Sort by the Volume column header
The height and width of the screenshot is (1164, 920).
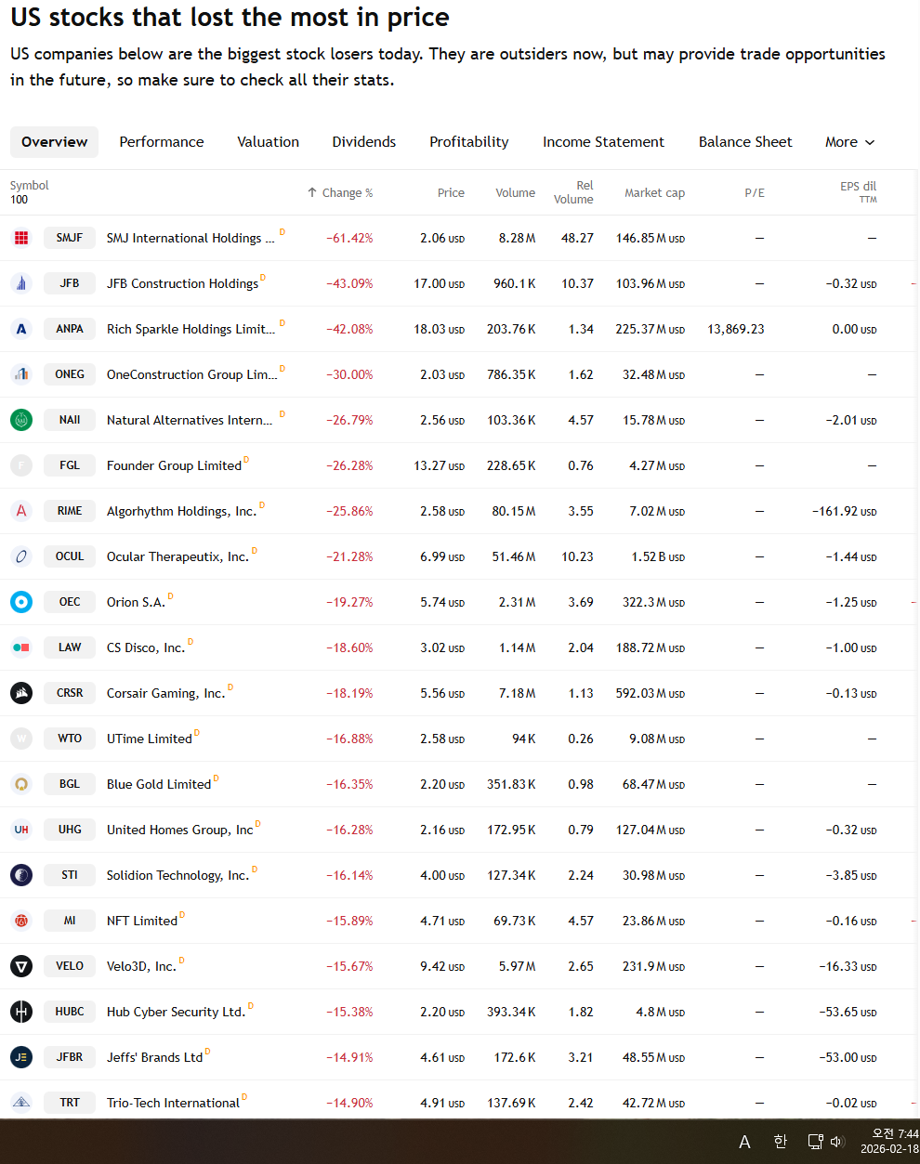(515, 193)
